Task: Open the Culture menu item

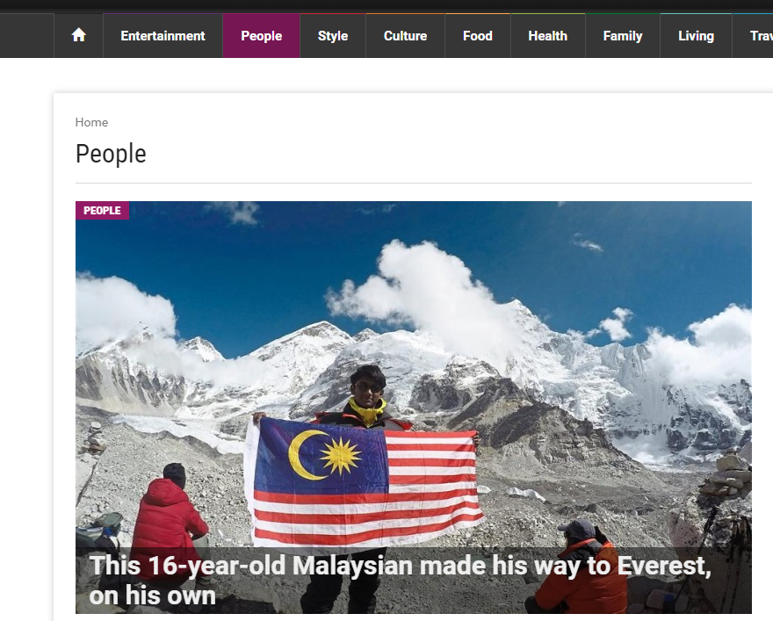Action: coord(405,35)
